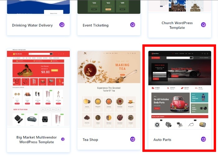
Task: Click premium crown icon on Auto Parts
Action: click(203, 139)
